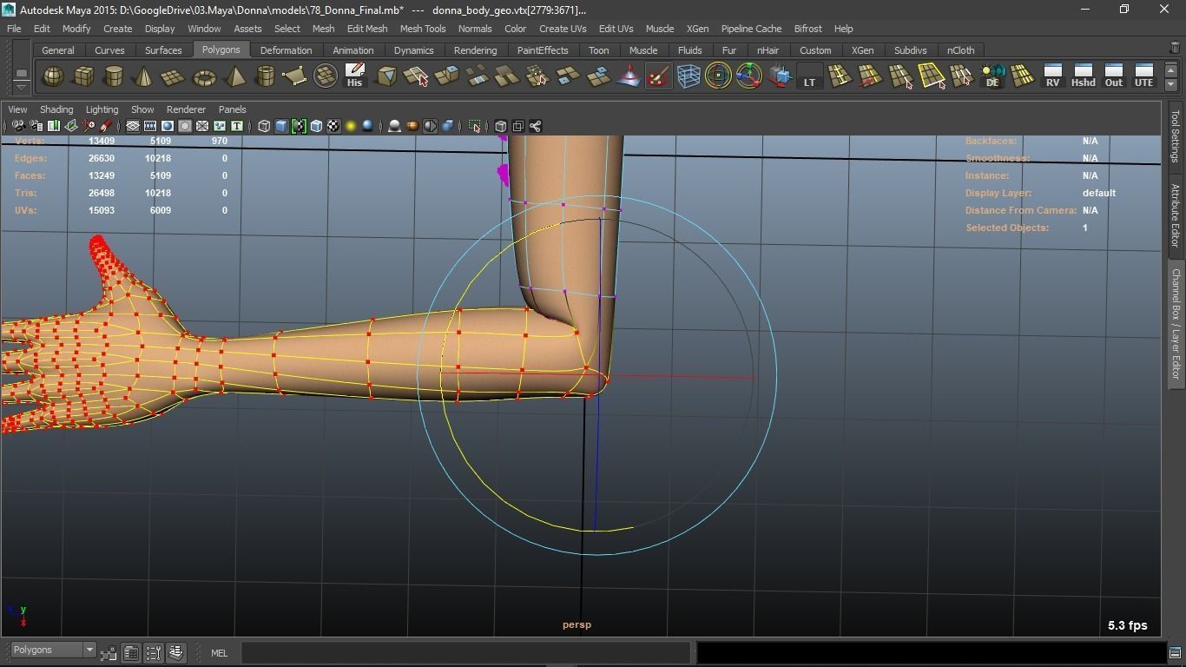Create a polygon cube from the shelf
The image size is (1186, 667).
(83, 76)
